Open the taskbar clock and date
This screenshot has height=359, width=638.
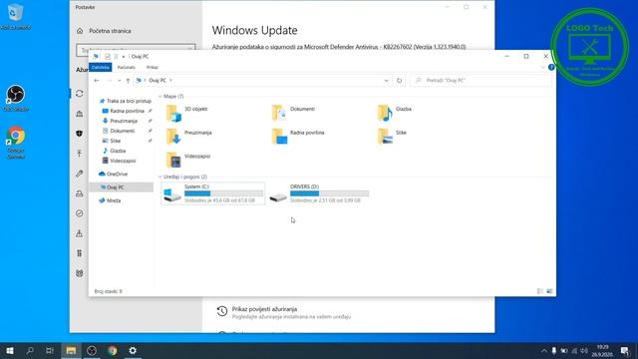coord(602,351)
